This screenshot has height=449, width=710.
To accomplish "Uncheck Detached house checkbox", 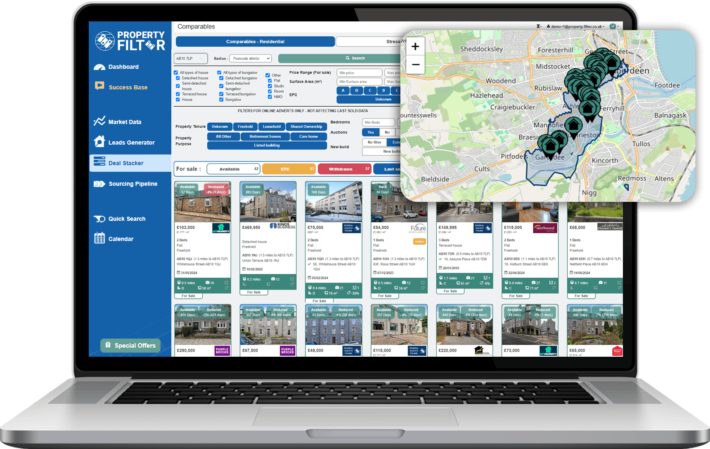I will click(x=178, y=78).
